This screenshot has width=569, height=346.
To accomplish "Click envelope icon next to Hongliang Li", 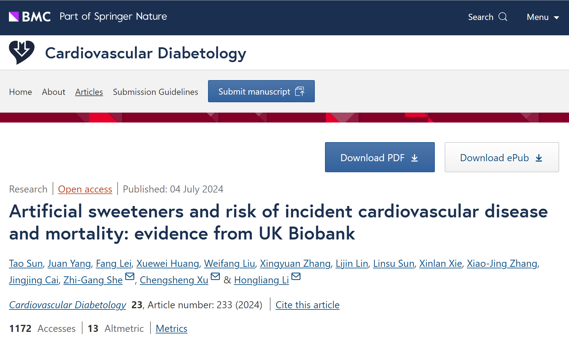I will point(296,276).
